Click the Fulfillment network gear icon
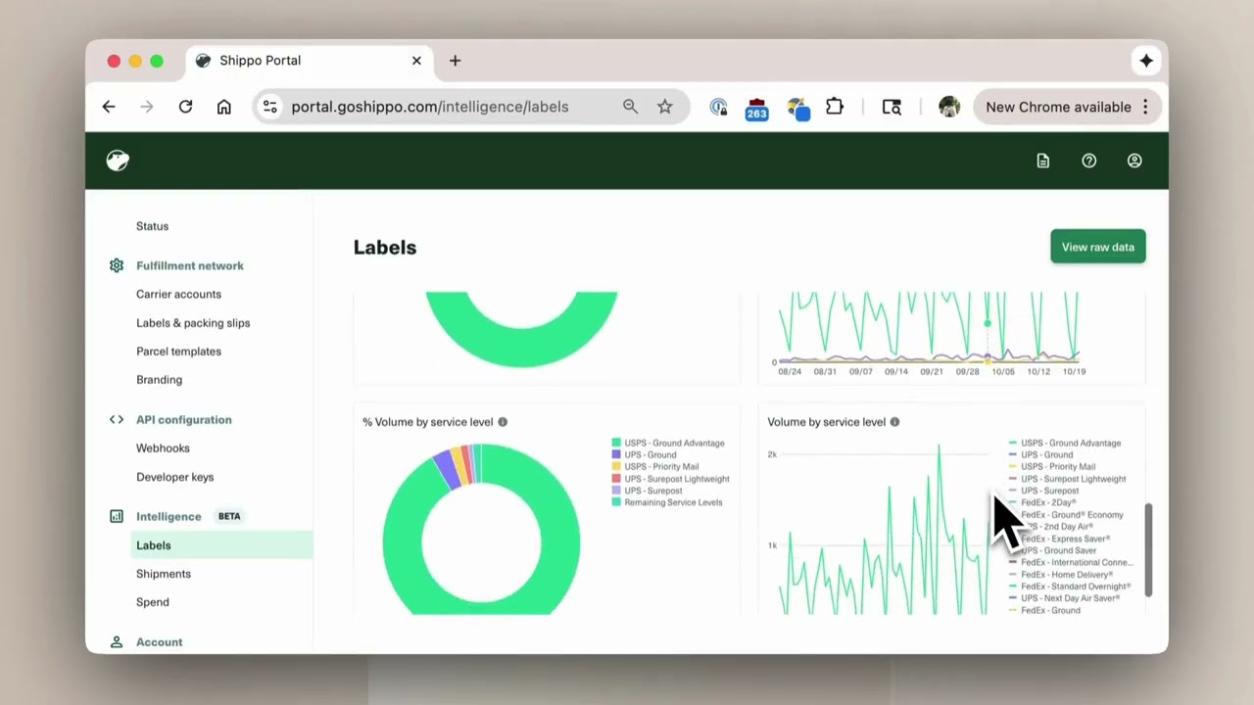Image resolution: width=1254 pixels, height=705 pixels. tap(117, 265)
